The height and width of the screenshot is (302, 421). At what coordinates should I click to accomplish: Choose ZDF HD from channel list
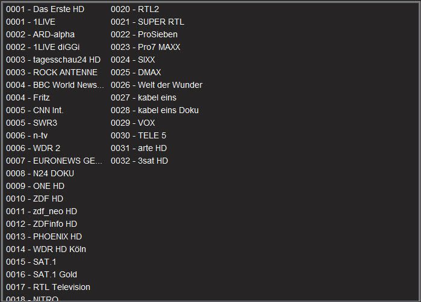click(x=35, y=199)
